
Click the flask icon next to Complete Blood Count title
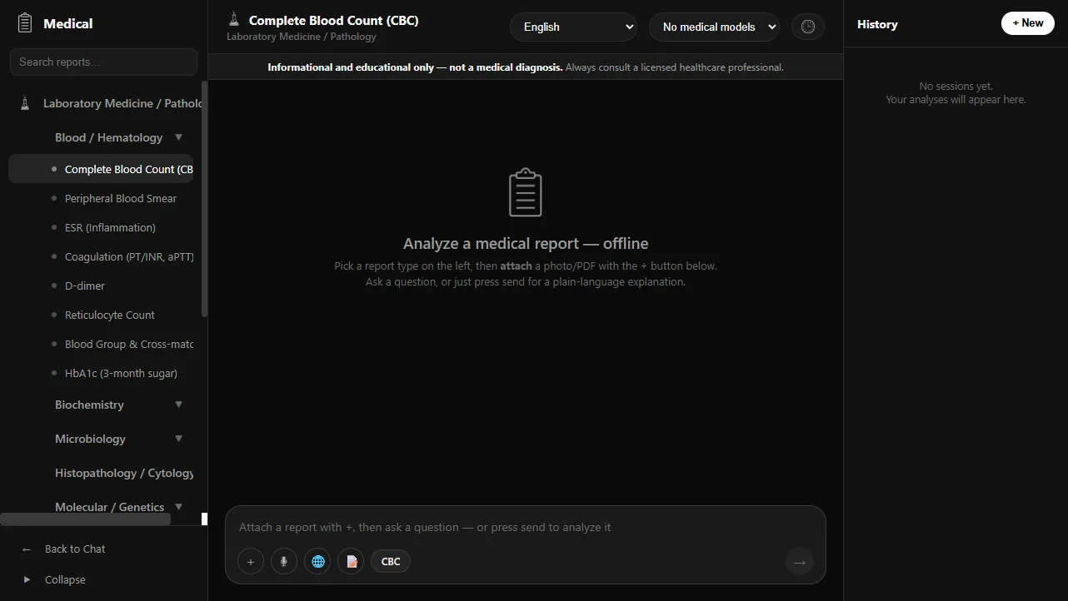click(x=234, y=20)
